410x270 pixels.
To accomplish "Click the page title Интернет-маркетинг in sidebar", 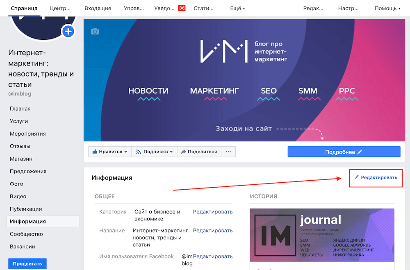I will point(41,68).
